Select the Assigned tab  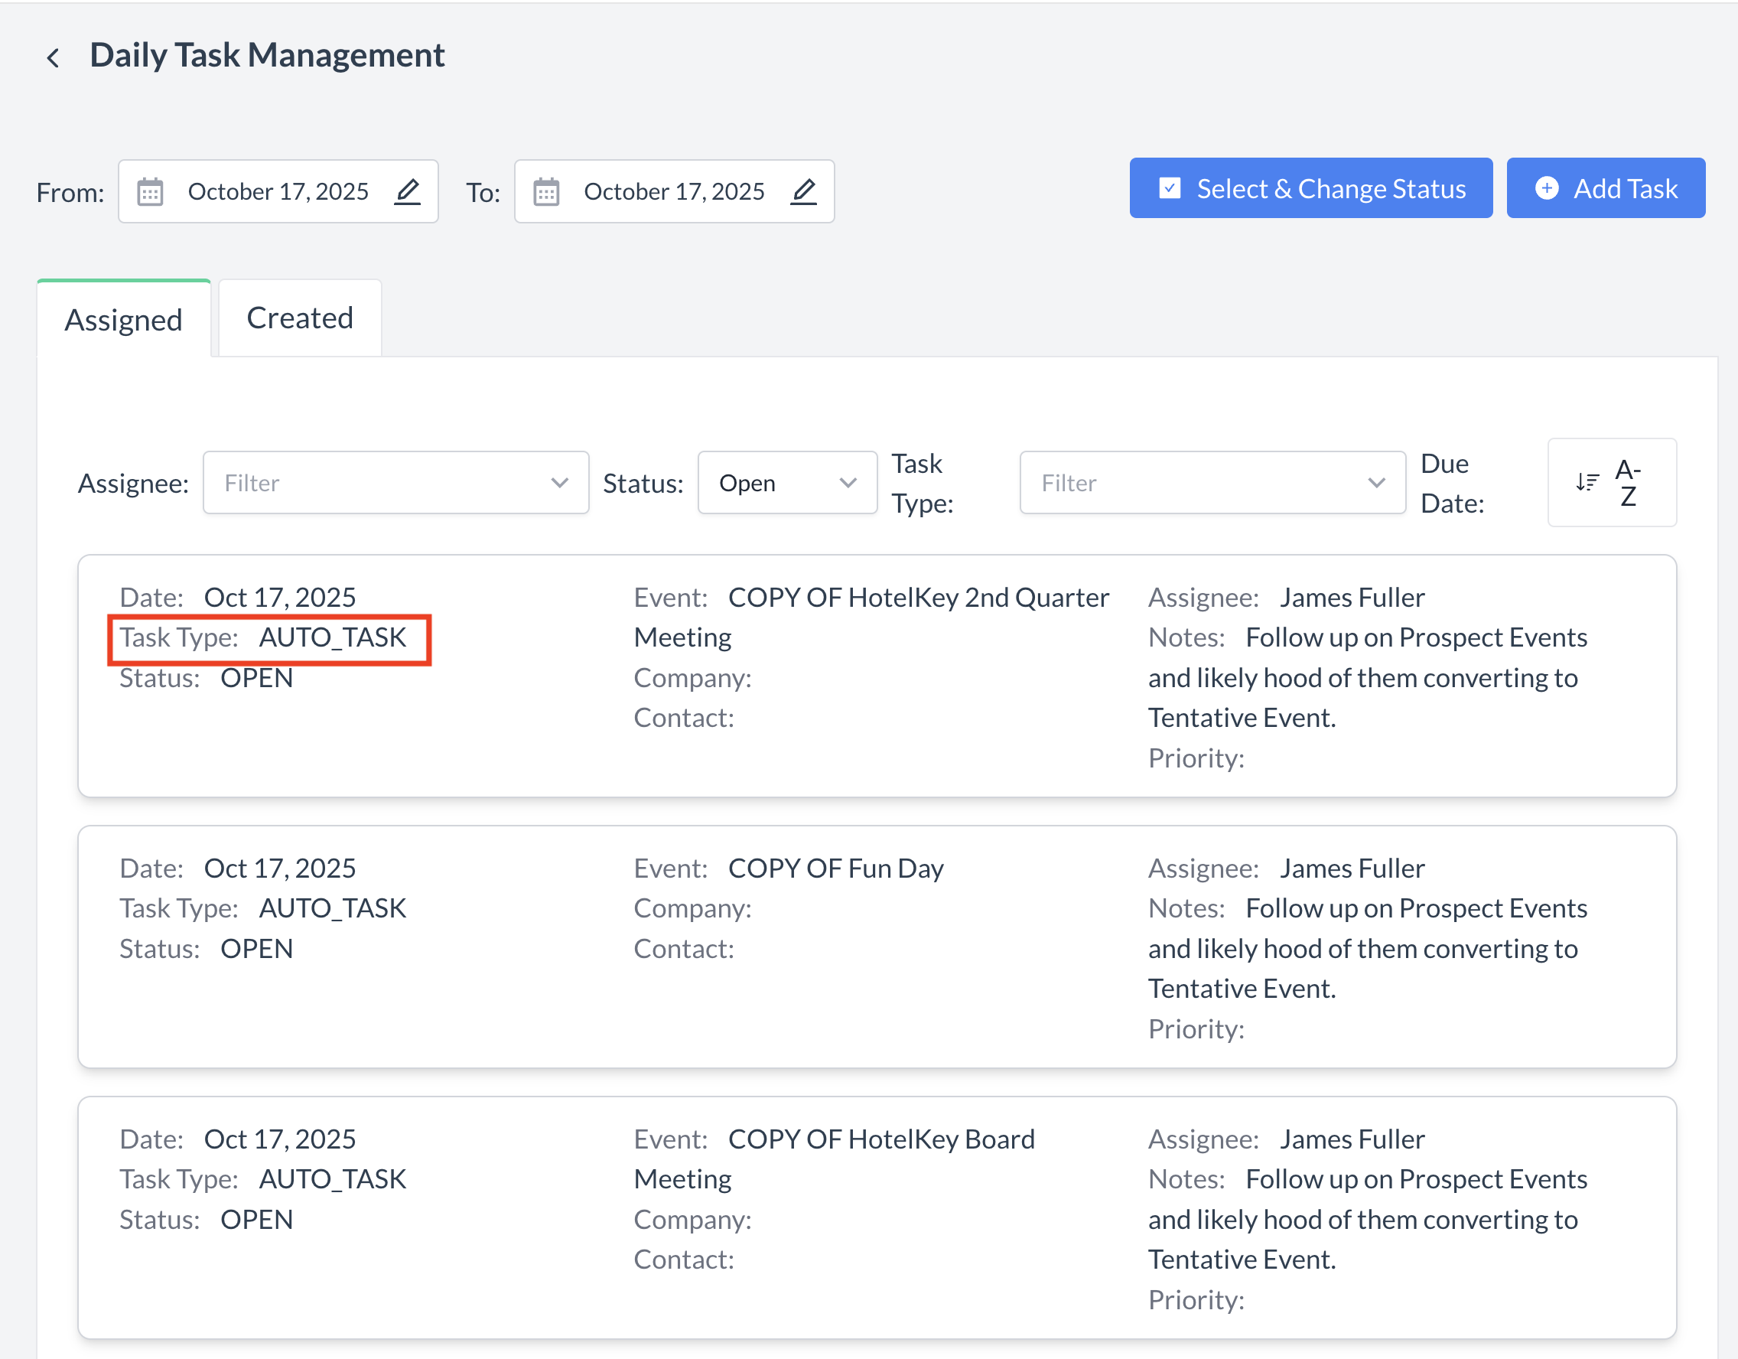pos(123,320)
